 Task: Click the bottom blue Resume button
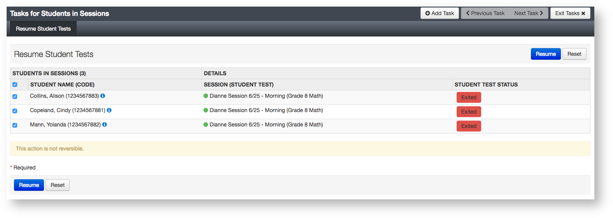pyautogui.click(x=29, y=185)
